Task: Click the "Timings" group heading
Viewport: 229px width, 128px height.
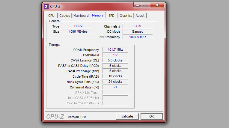Action: coord(54,45)
